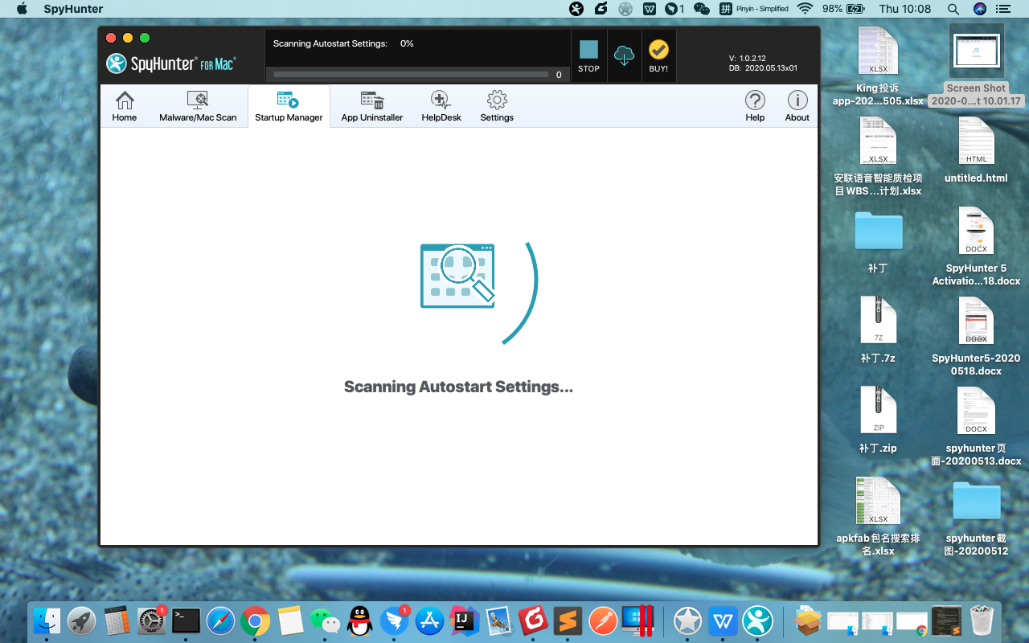Select the 安联语音智能质检 xlsx file
The width and height of the screenshot is (1029, 643).
(x=878, y=157)
